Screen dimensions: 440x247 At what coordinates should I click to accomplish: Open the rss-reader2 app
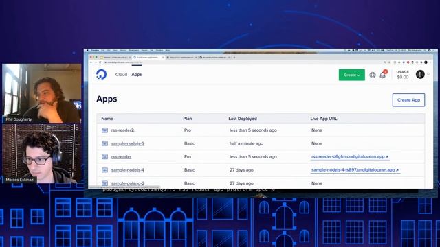coord(122,130)
